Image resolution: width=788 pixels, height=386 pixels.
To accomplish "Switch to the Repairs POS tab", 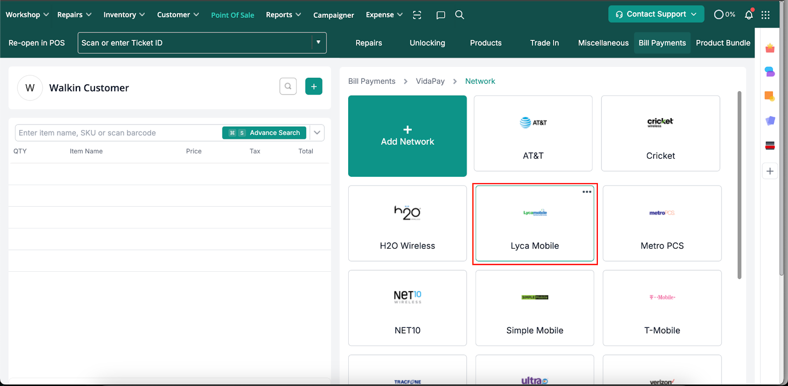I will pyautogui.click(x=369, y=43).
